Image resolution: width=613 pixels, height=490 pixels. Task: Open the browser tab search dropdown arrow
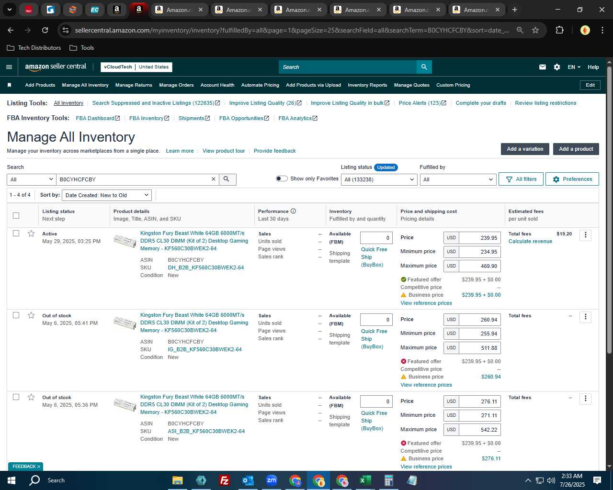[9, 10]
